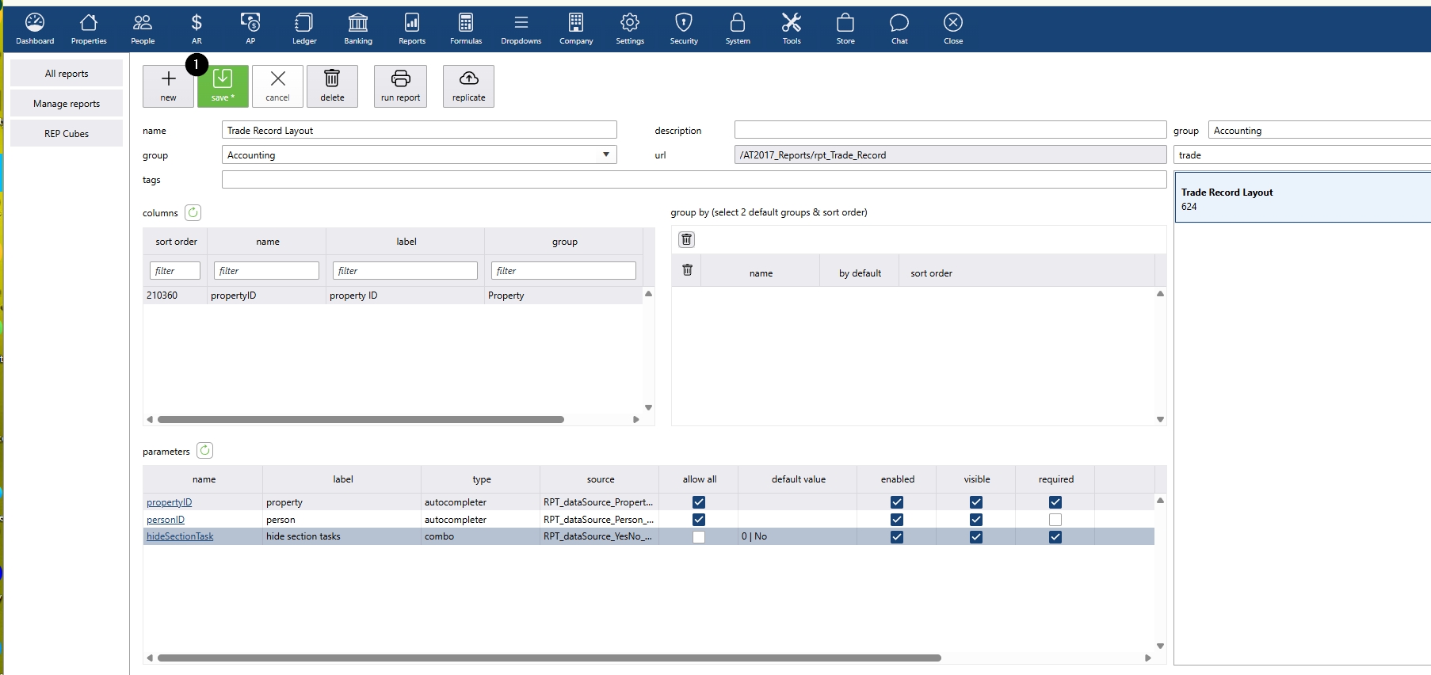
Task: Click the parameters horizontal scrollbar
Action: [549, 658]
